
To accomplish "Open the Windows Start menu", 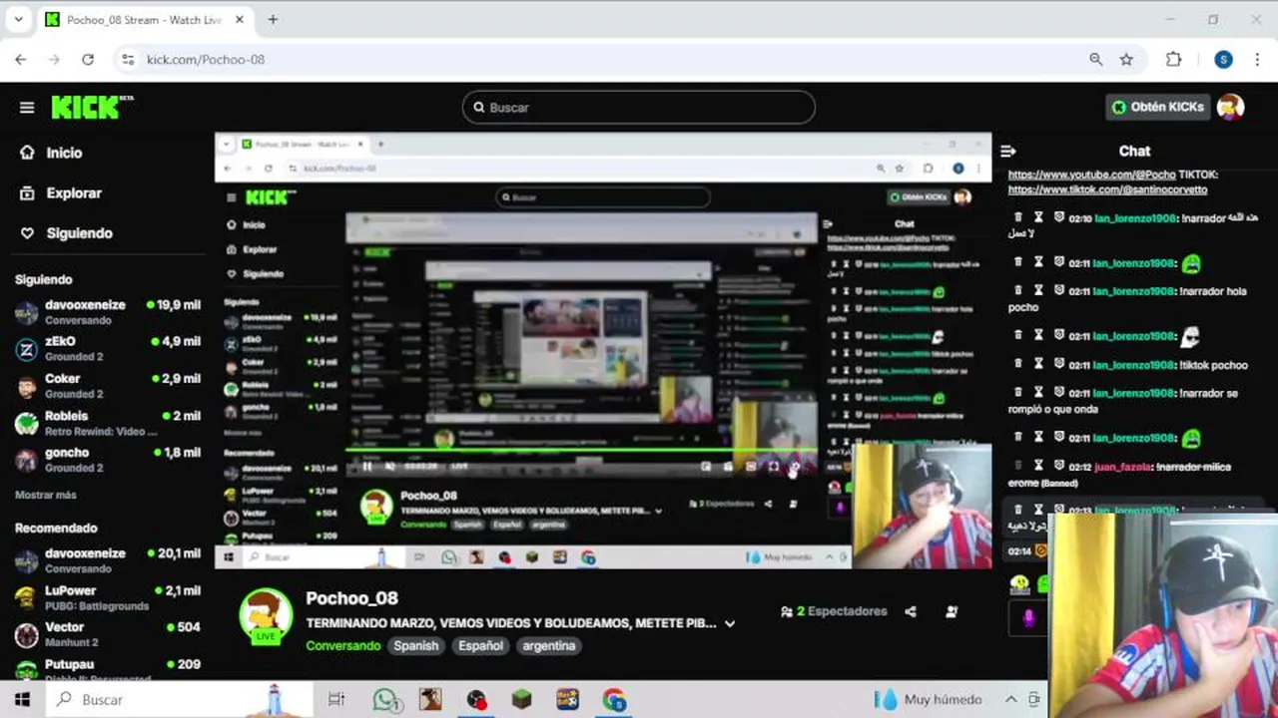I will [x=22, y=699].
